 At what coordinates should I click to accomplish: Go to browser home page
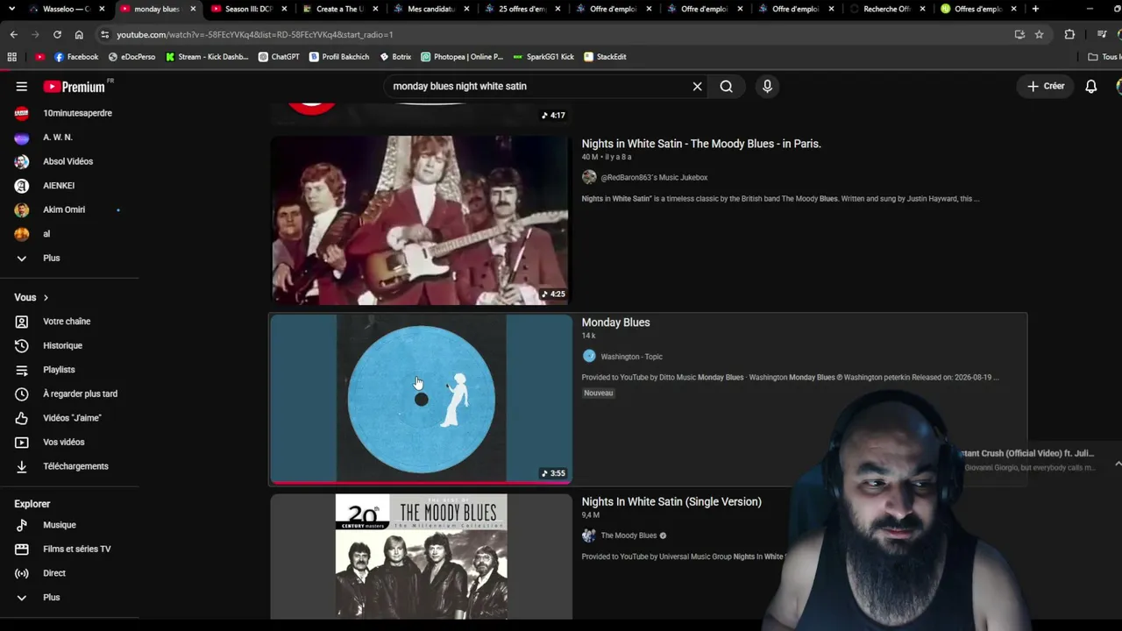79,34
